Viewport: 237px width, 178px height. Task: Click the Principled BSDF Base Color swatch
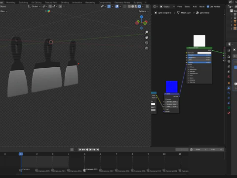tap(204, 53)
